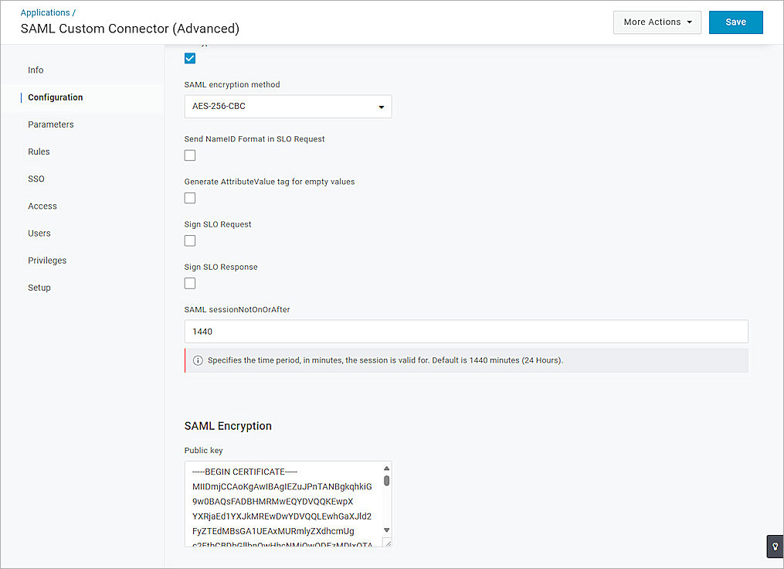The width and height of the screenshot is (784, 569).
Task: Enable Generate AttributeValue tag for empty values
Action: tap(189, 198)
